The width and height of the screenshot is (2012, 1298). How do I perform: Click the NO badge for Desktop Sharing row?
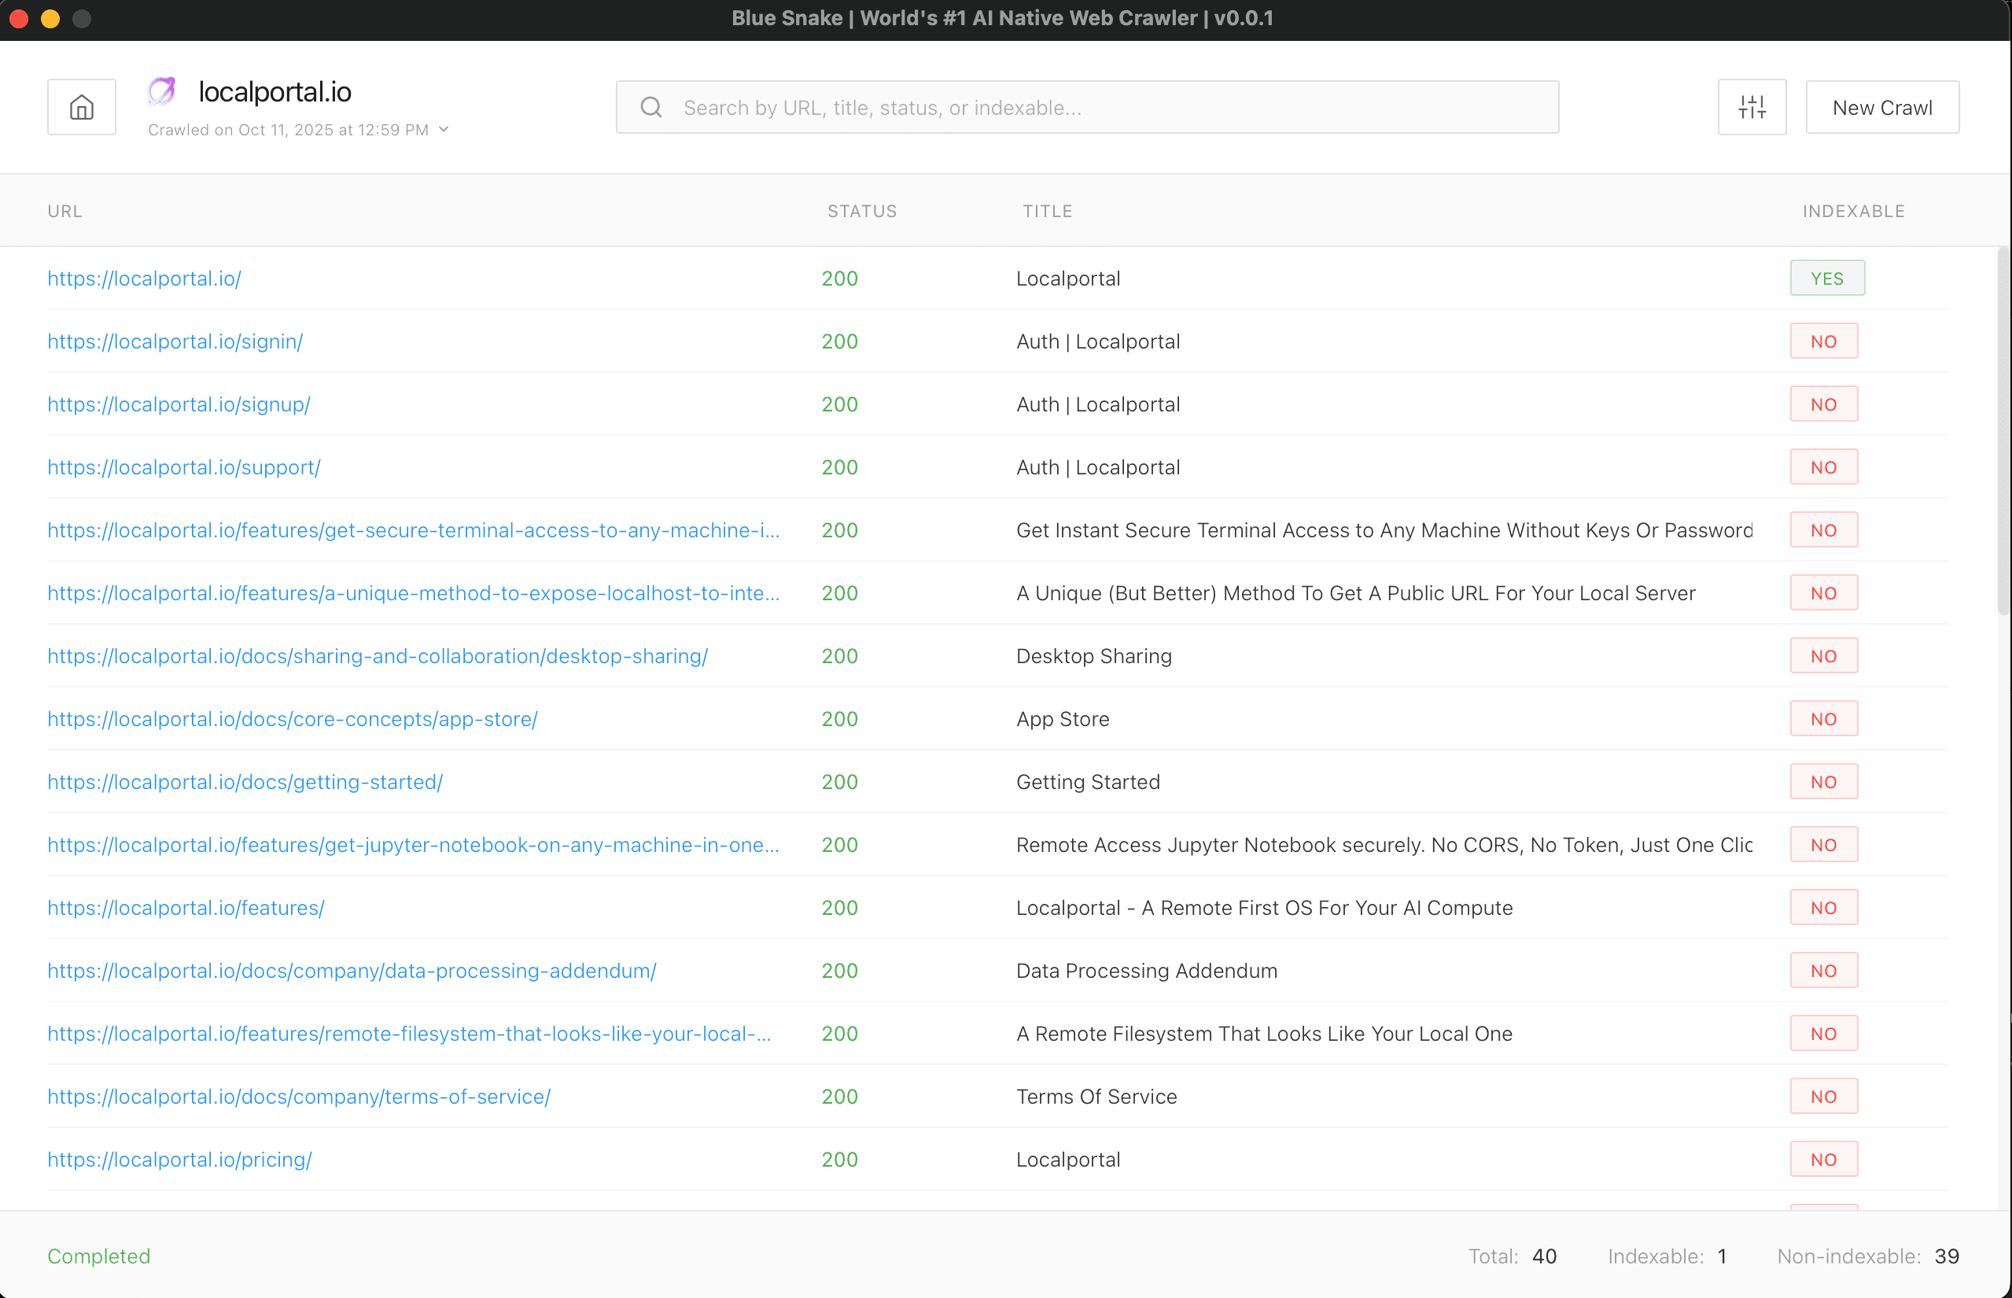pos(1823,656)
